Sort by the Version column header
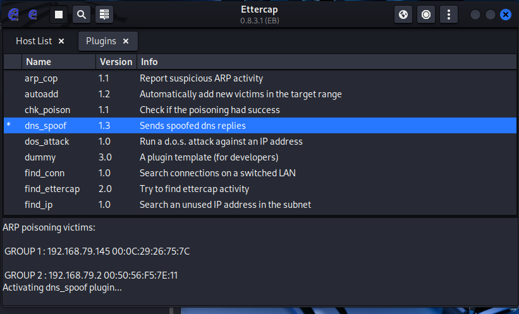The height and width of the screenshot is (314, 519). (116, 62)
